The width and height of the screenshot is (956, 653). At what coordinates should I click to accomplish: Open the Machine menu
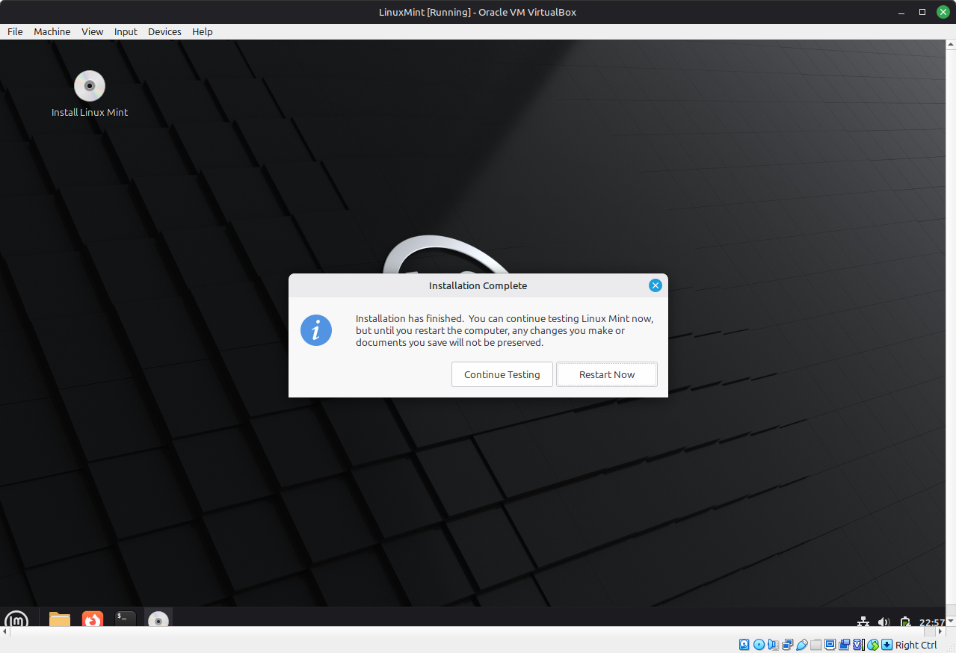click(x=52, y=31)
